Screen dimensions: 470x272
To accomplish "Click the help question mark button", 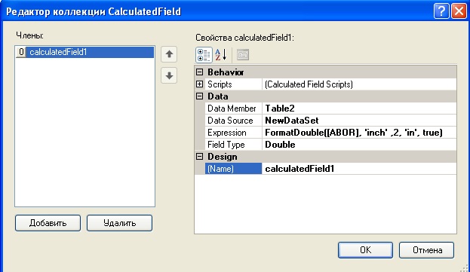I will point(441,11).
